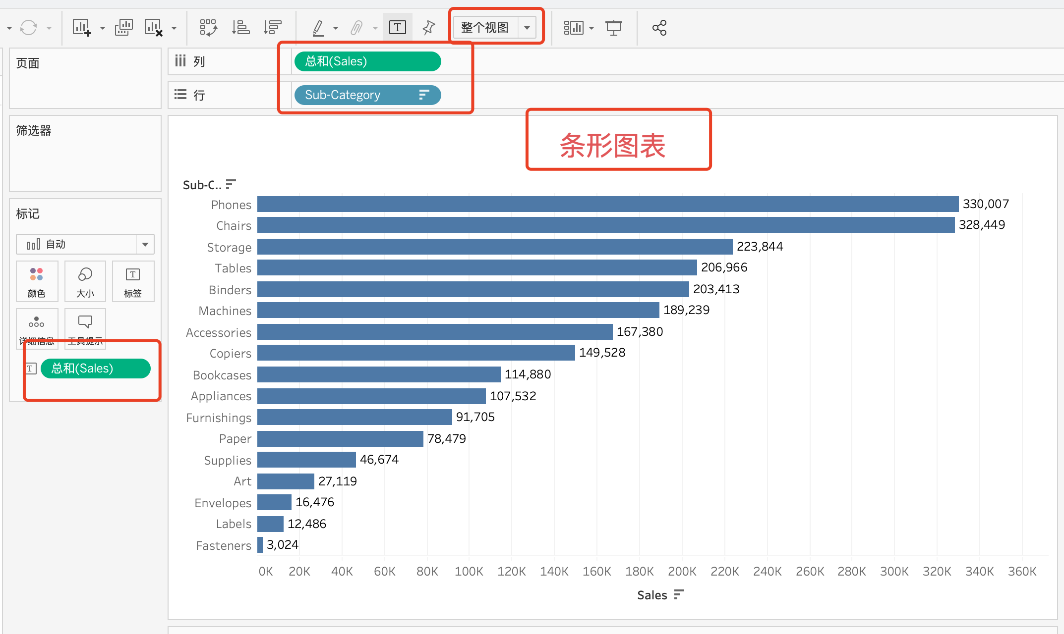The height and width of the screenshot is (634, 1064).
Task: Click the 标签 label button in the marks card
Action: point(133,281)
